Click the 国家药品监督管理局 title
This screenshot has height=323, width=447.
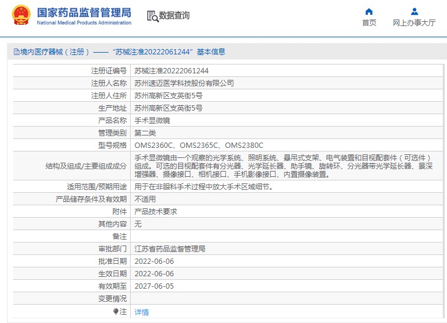84,12
